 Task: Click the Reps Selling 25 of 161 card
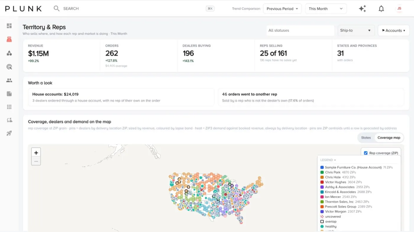[x=293, y=56]
